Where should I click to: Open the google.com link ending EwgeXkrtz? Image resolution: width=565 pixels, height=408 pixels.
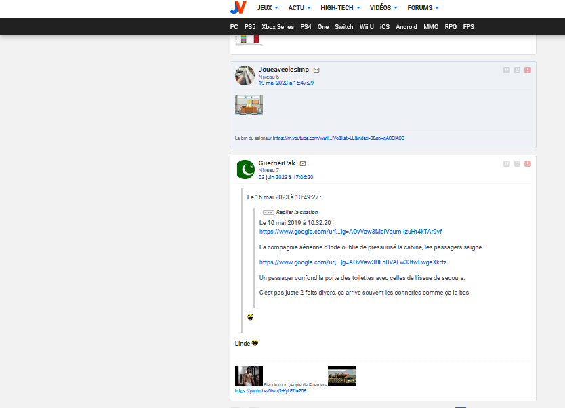(x=353, y=262)
